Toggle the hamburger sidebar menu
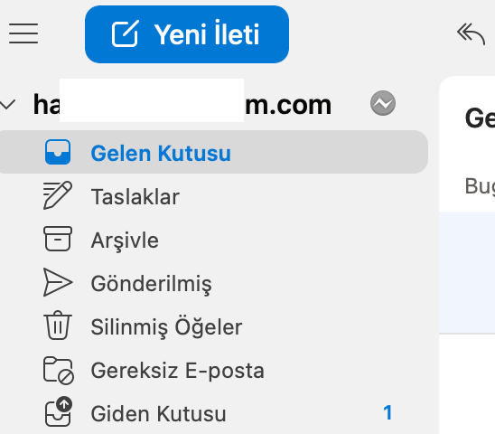 (23, 33)
